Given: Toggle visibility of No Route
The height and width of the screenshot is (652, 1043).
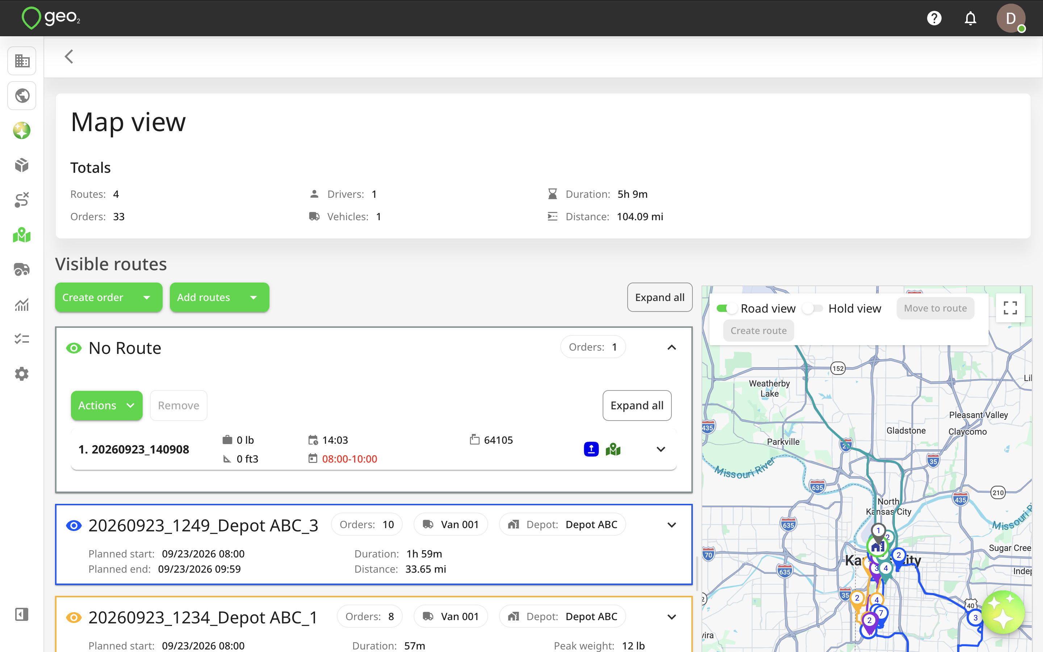Looking at the screenshot, I should click(74, 348).
